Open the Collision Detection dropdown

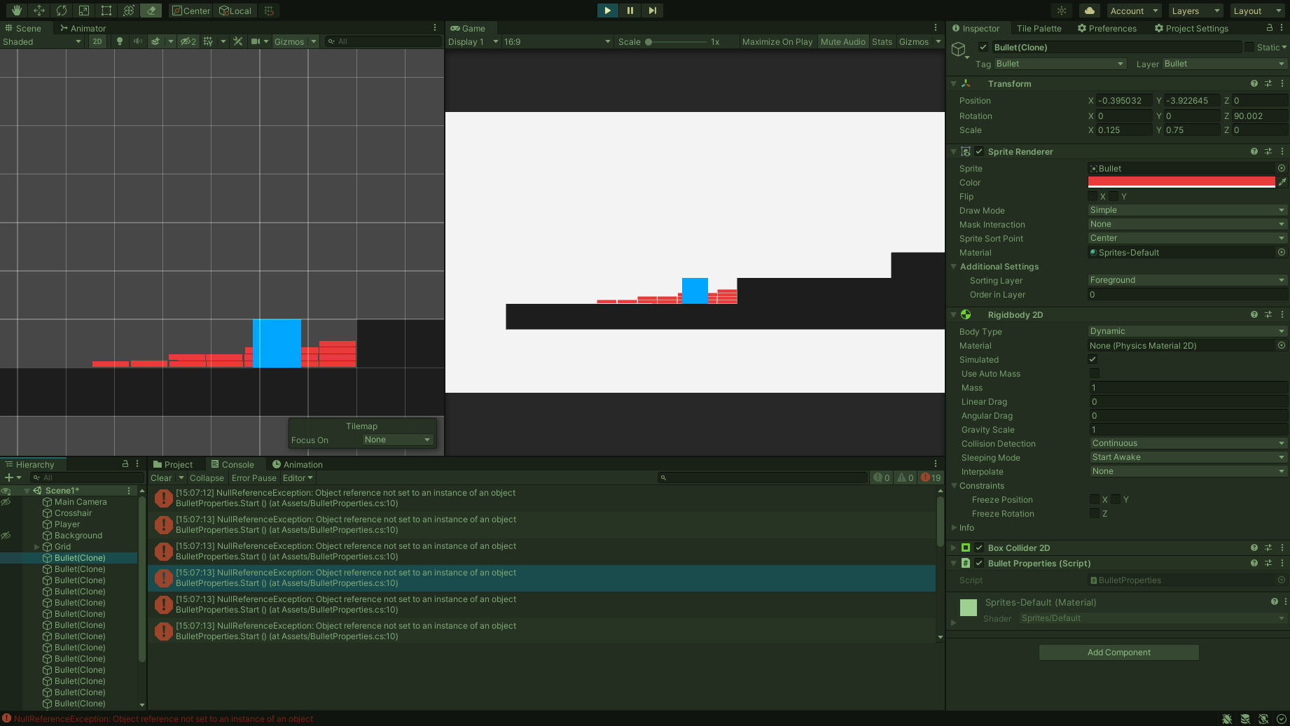click(x=1186, y=442)
